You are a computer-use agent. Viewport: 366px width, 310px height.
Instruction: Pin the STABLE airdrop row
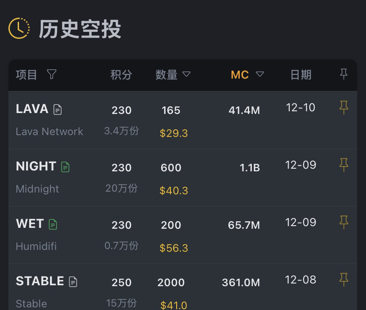tap(343, 280)
